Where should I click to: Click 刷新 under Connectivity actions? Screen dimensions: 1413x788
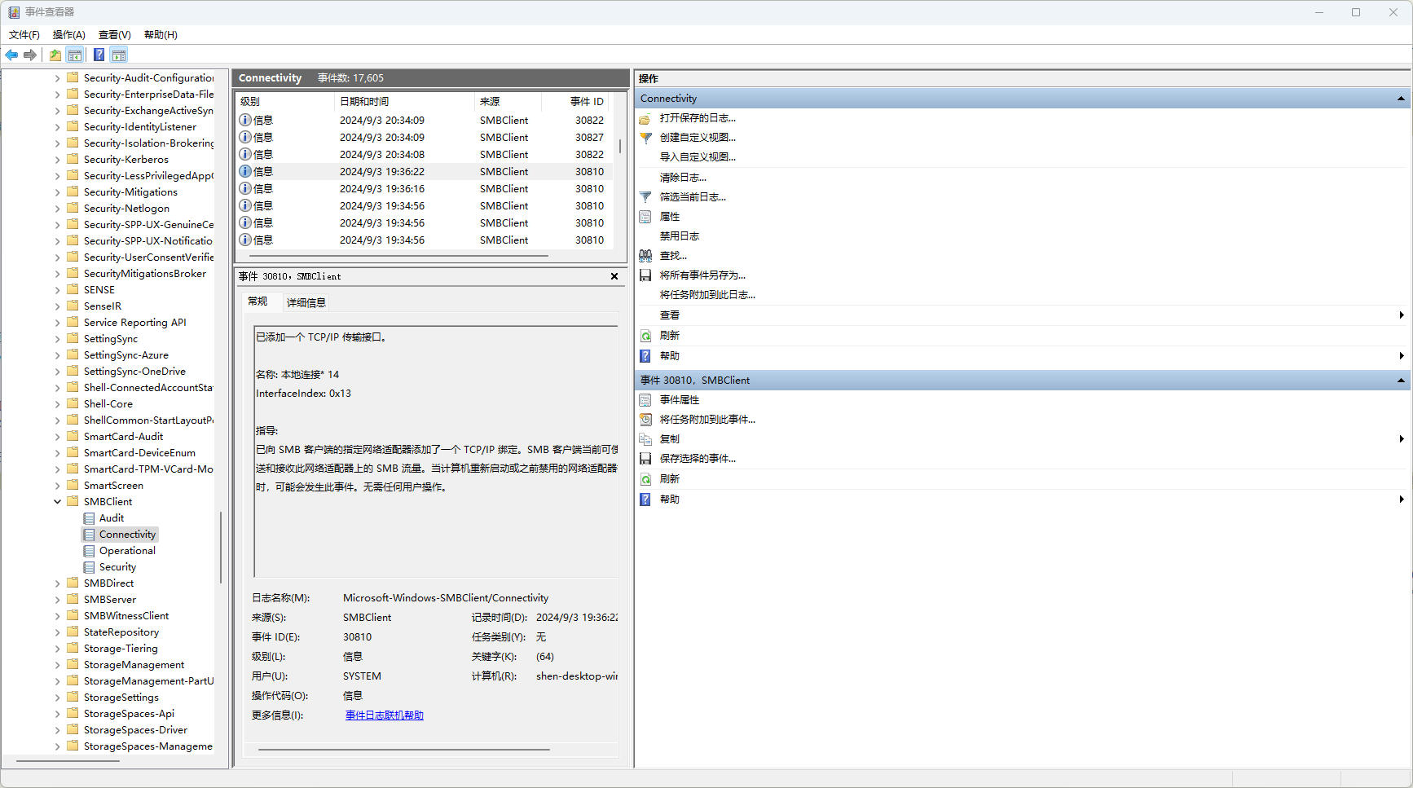point(670,336)
